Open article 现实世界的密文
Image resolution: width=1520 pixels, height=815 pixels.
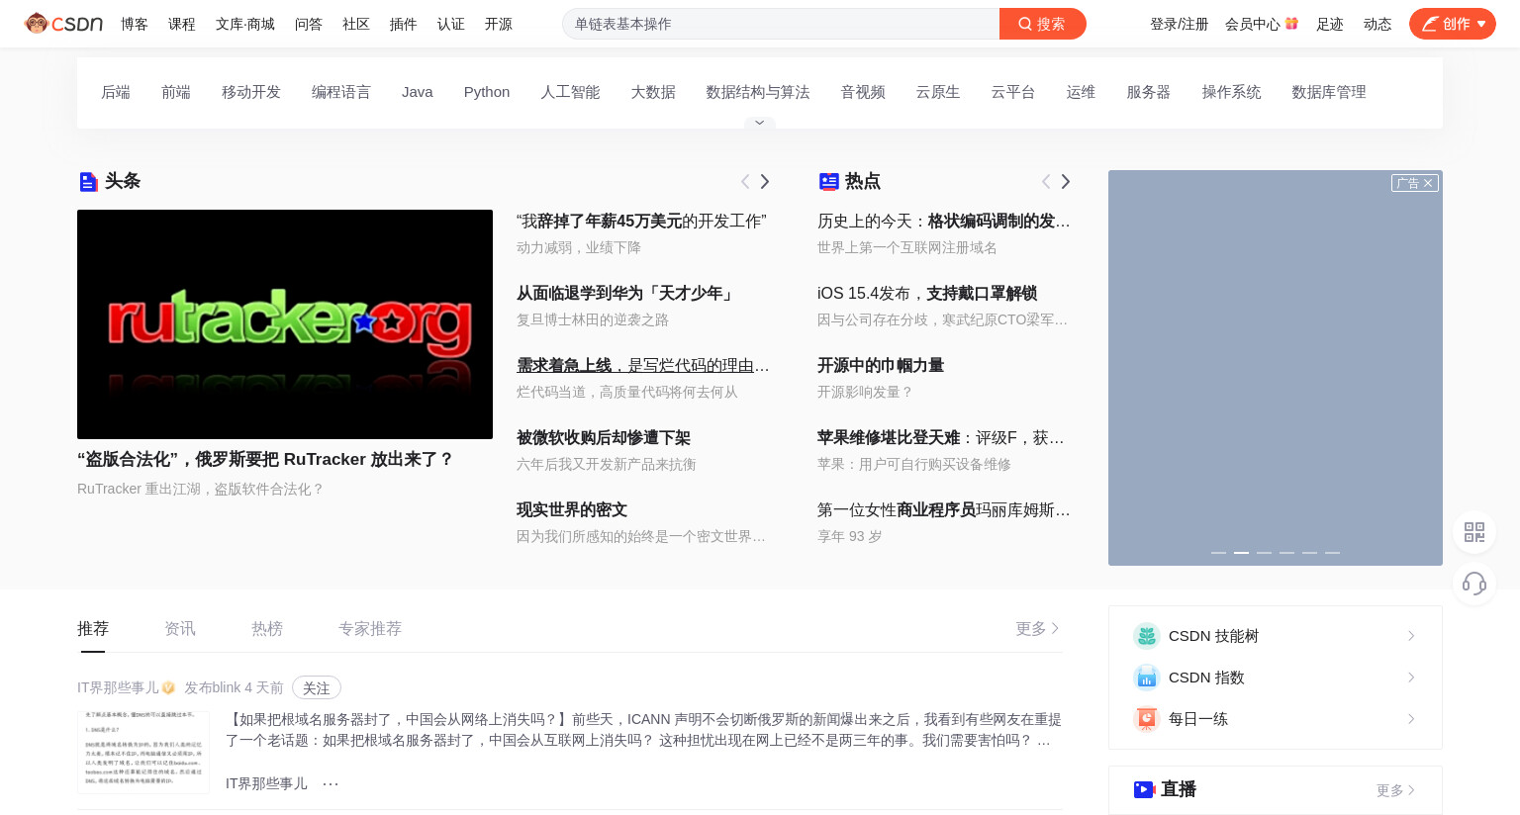[x=572, y=509]
